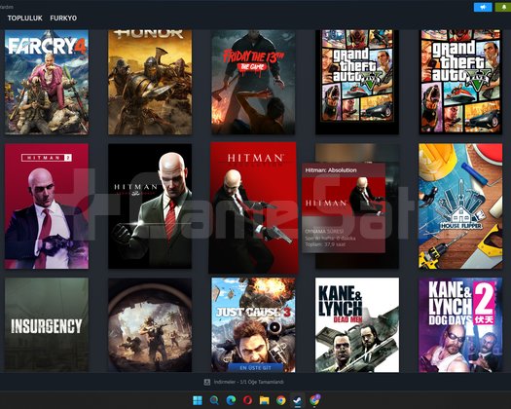Select Insurgency game cover

tap(47, 324)
